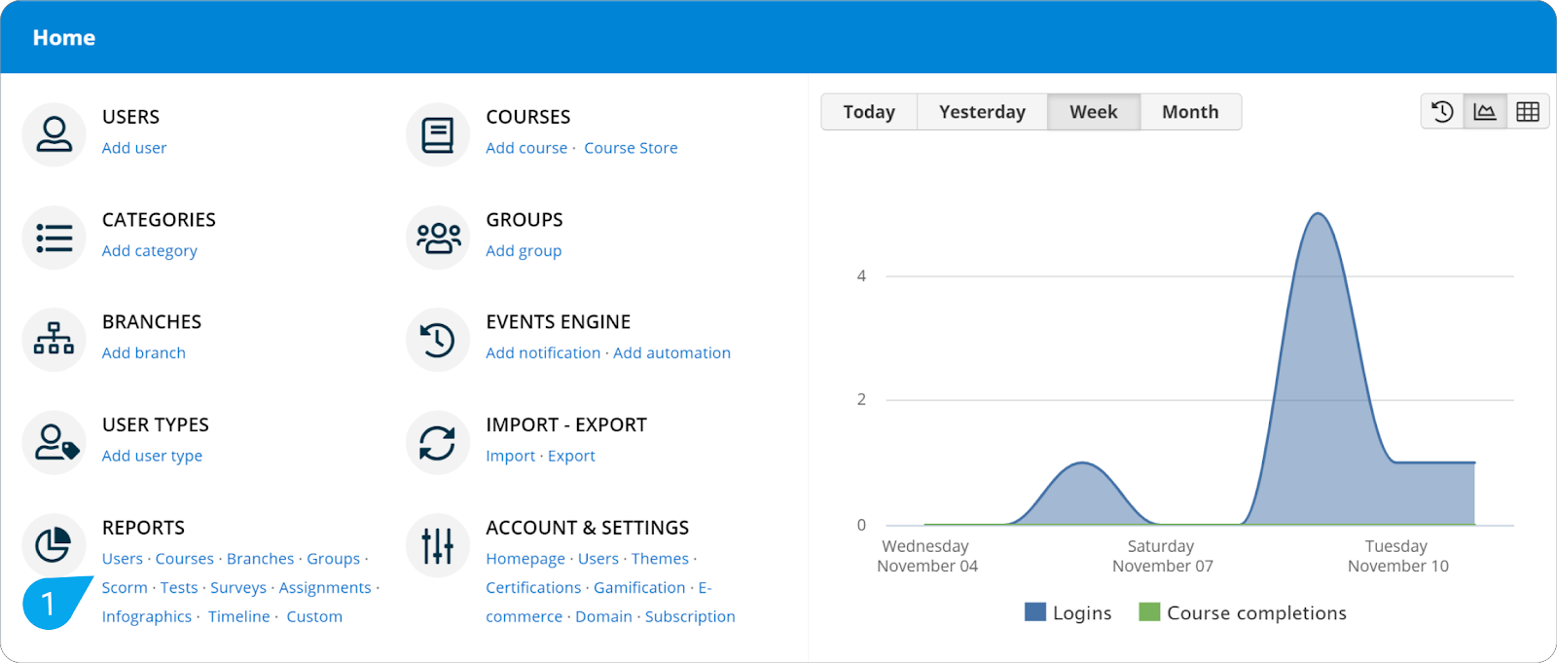This screenshot has width=1557, height=663.
Task: Click the IMPORT - EXPORT heading
Action: pos(566,425)
